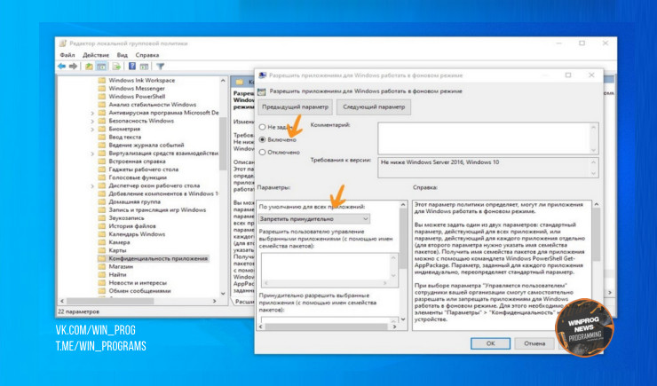Click folder icon beside Голосовые функции
This screenshot has width=657, height=386.
[102, 177]
